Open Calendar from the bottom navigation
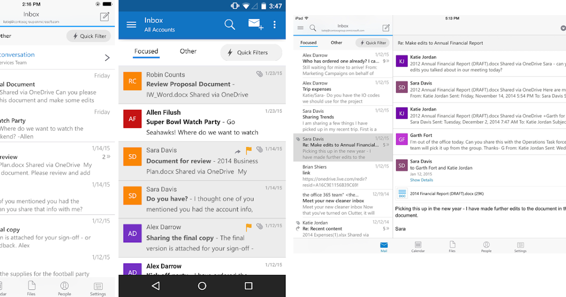Image resolution: width=566 pixels, height=297 pixels. [x=418, y=246]
